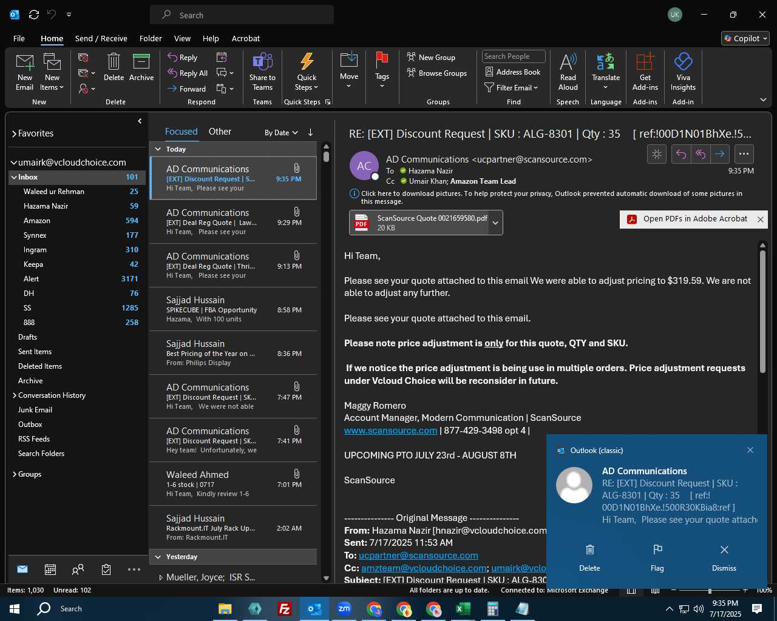Collapse the Inbox folder tree
The height and width of the screenshot is (621, 777).
click(x=13, y=177)
